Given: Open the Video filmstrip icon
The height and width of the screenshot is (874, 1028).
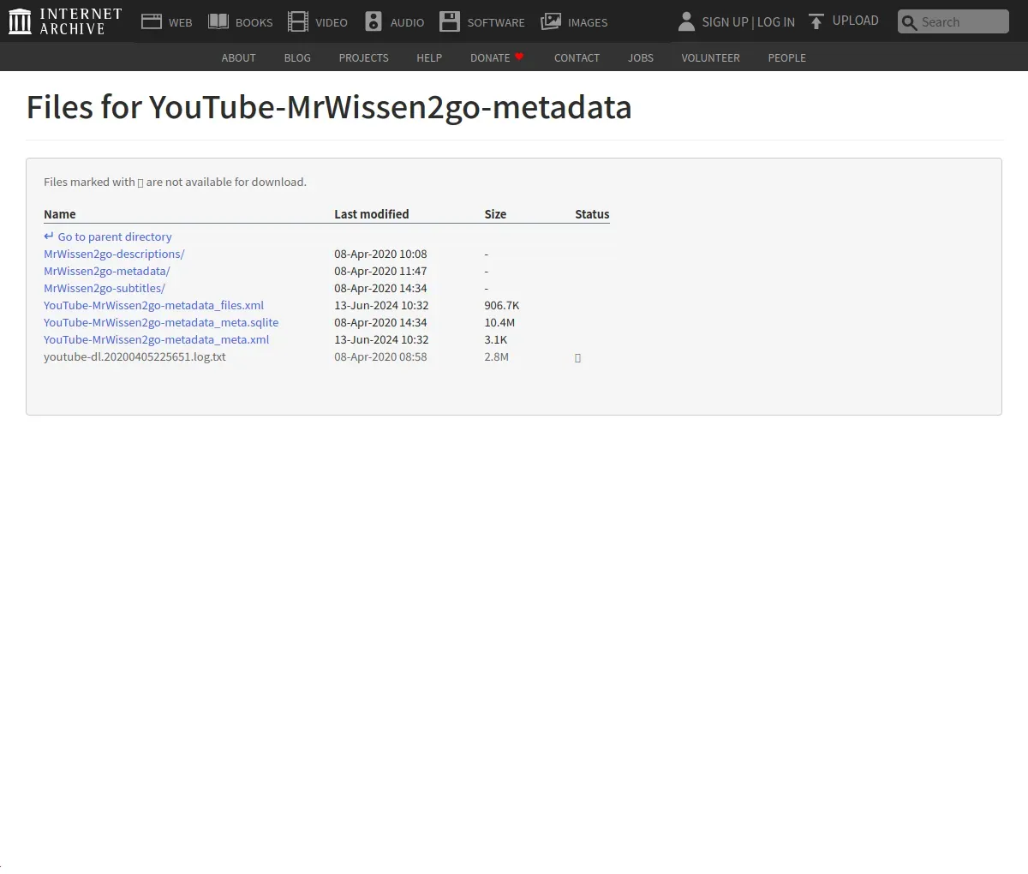Looking at the screenshot, I should tap(297, 21).
